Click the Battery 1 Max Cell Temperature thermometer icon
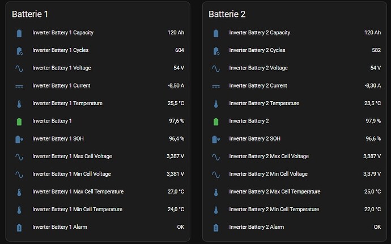The height and width of the screenshot is (244, 391). click(19, 192)
